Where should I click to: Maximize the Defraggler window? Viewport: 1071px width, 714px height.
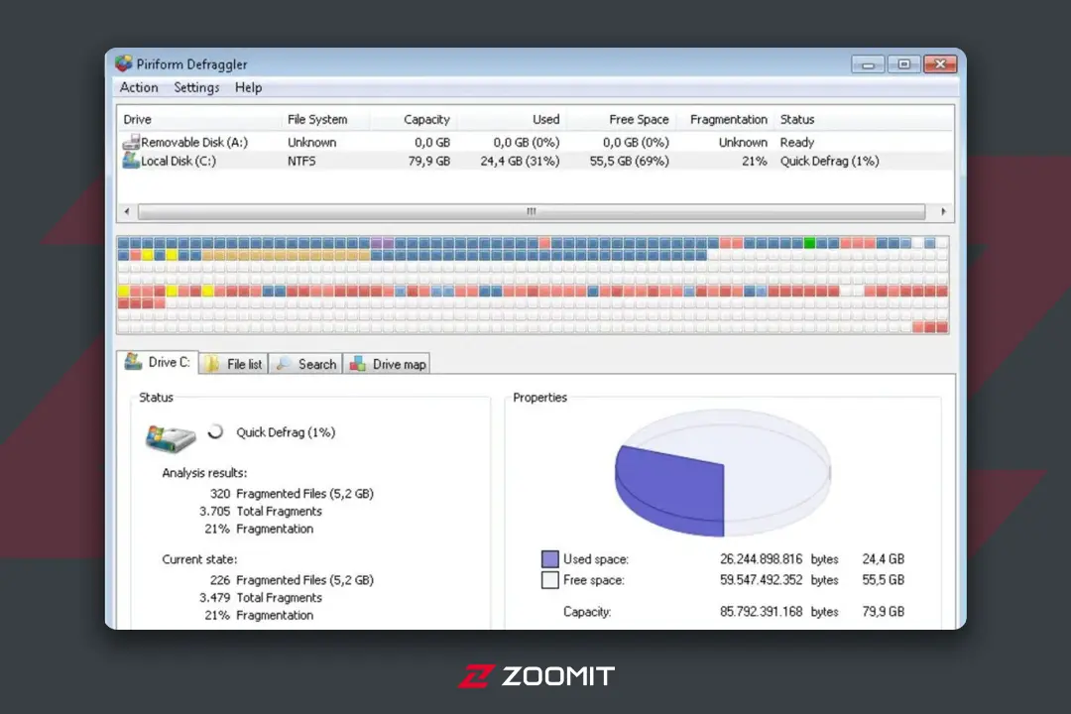(904, 64)
